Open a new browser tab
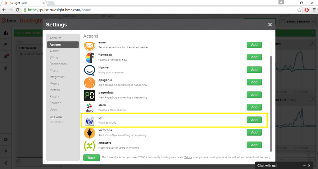The image size is (318, 169). coord(51,3)
